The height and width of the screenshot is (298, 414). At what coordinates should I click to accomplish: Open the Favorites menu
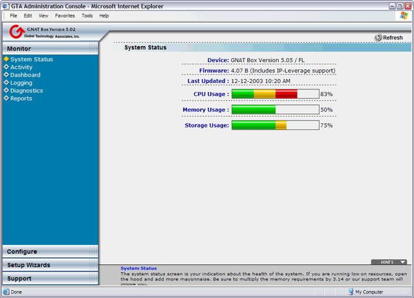pyautogui.click(x=65, y=16)
